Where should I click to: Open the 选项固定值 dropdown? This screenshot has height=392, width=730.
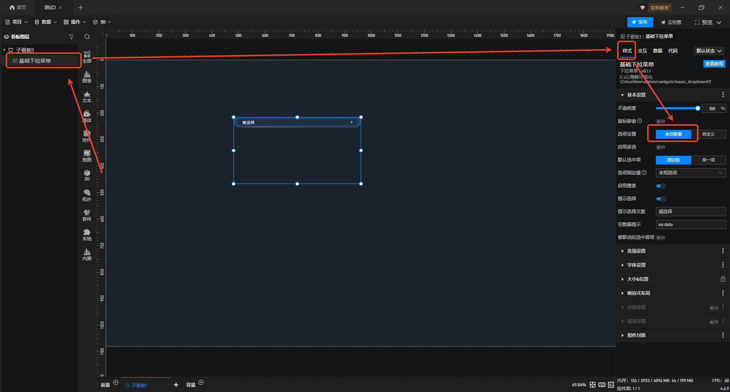(690, 173)
